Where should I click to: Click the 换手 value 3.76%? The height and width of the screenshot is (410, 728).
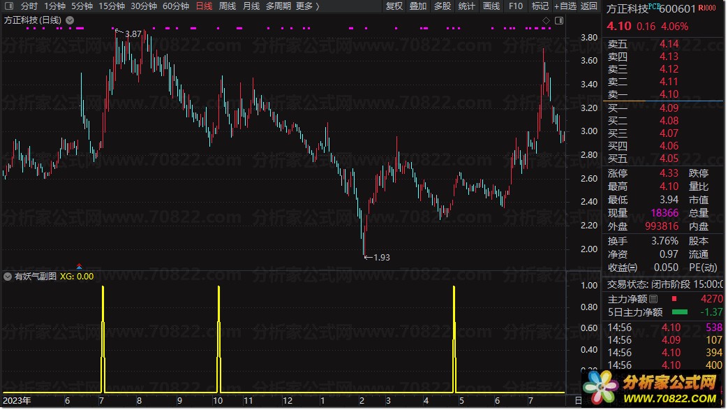[665, 241]
